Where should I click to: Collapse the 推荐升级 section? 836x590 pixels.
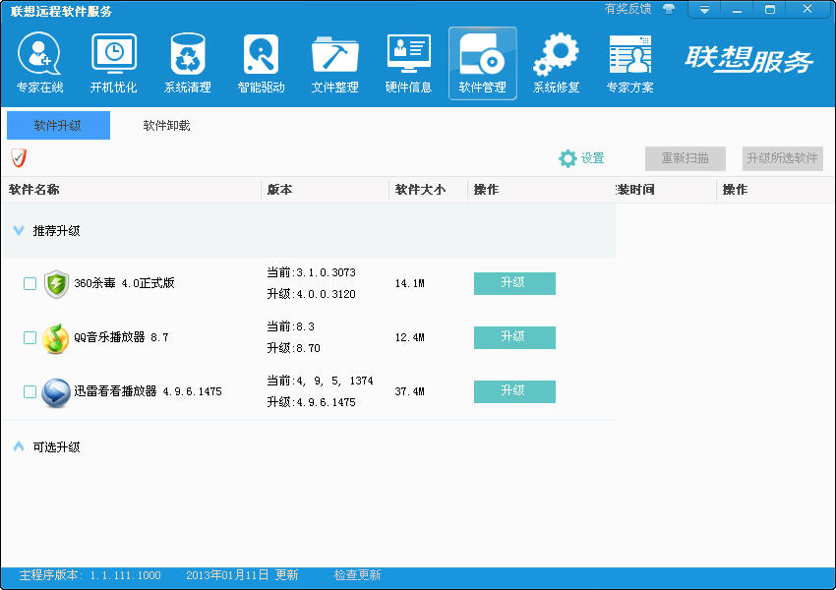point(18,231)
